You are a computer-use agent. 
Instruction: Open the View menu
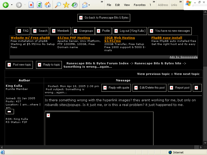tap(127, 5)
